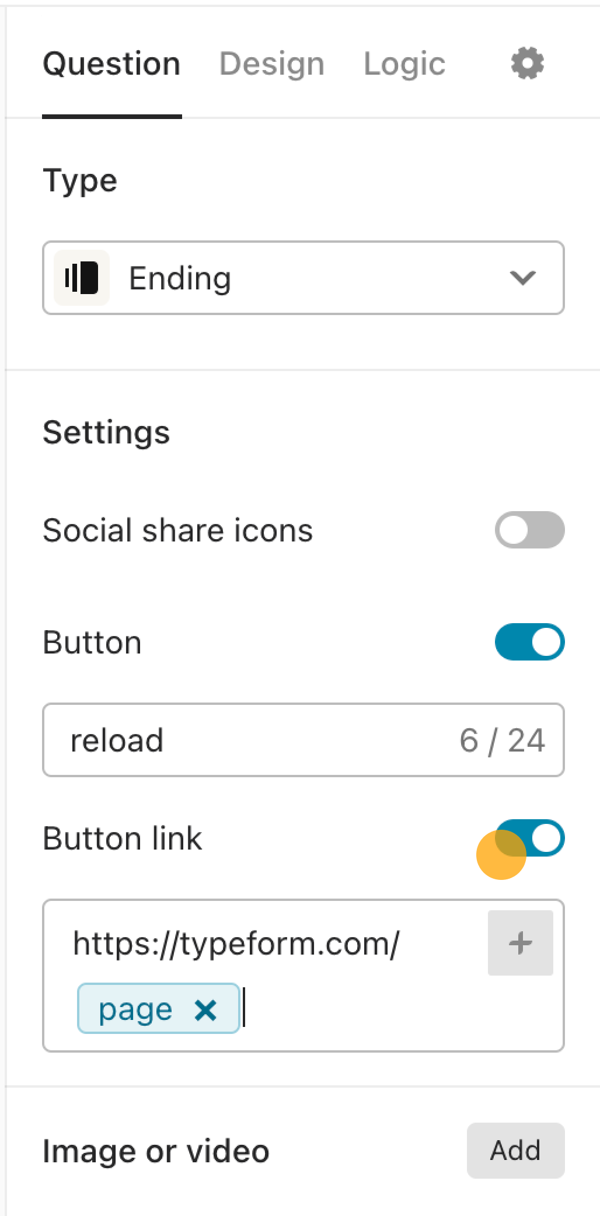Turn off the Button toggle
Image resolution: width=600 pixels, height=1216 pixels.
point(529,642)
